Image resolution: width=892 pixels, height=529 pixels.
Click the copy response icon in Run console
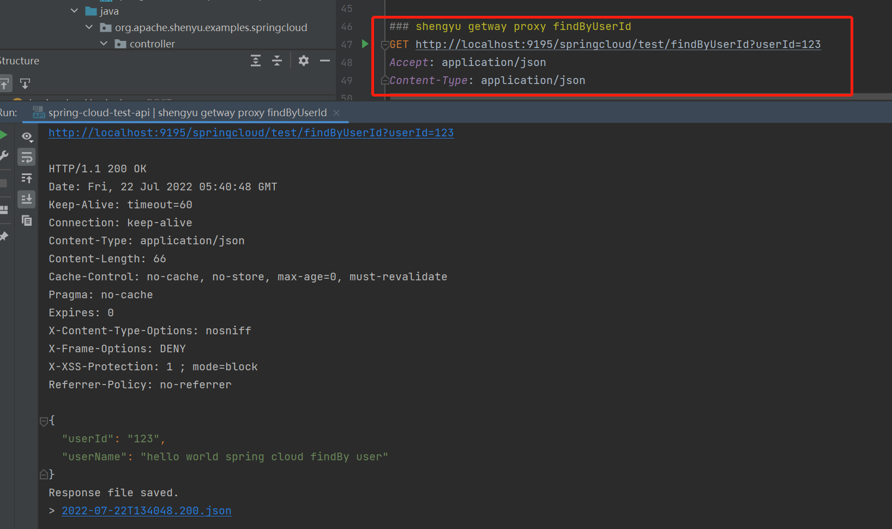point(27,220)
